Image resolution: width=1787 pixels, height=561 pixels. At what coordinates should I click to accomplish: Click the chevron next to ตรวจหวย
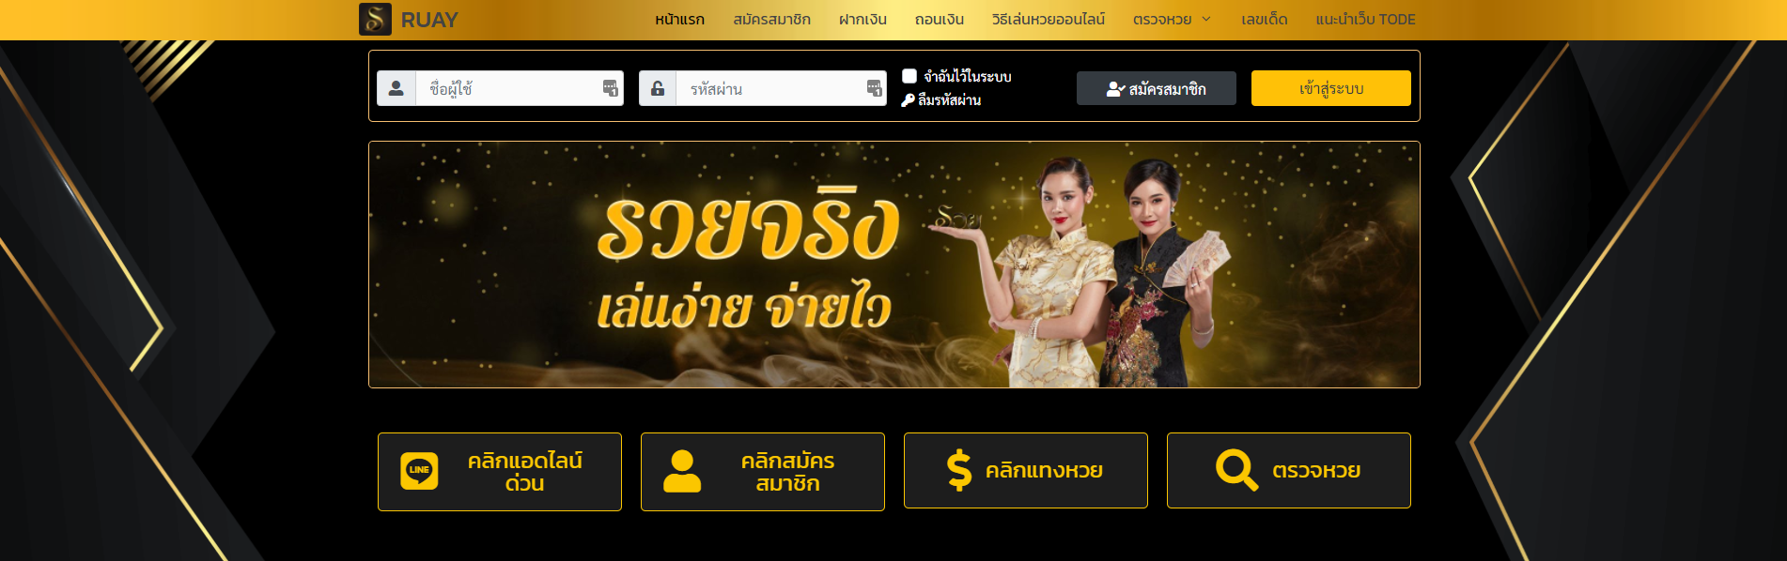pyautogui.click(x=1206, y=20)
